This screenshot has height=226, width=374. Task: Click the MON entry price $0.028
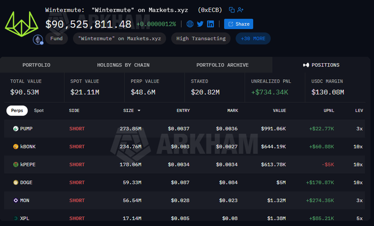[x=180, y=200]
